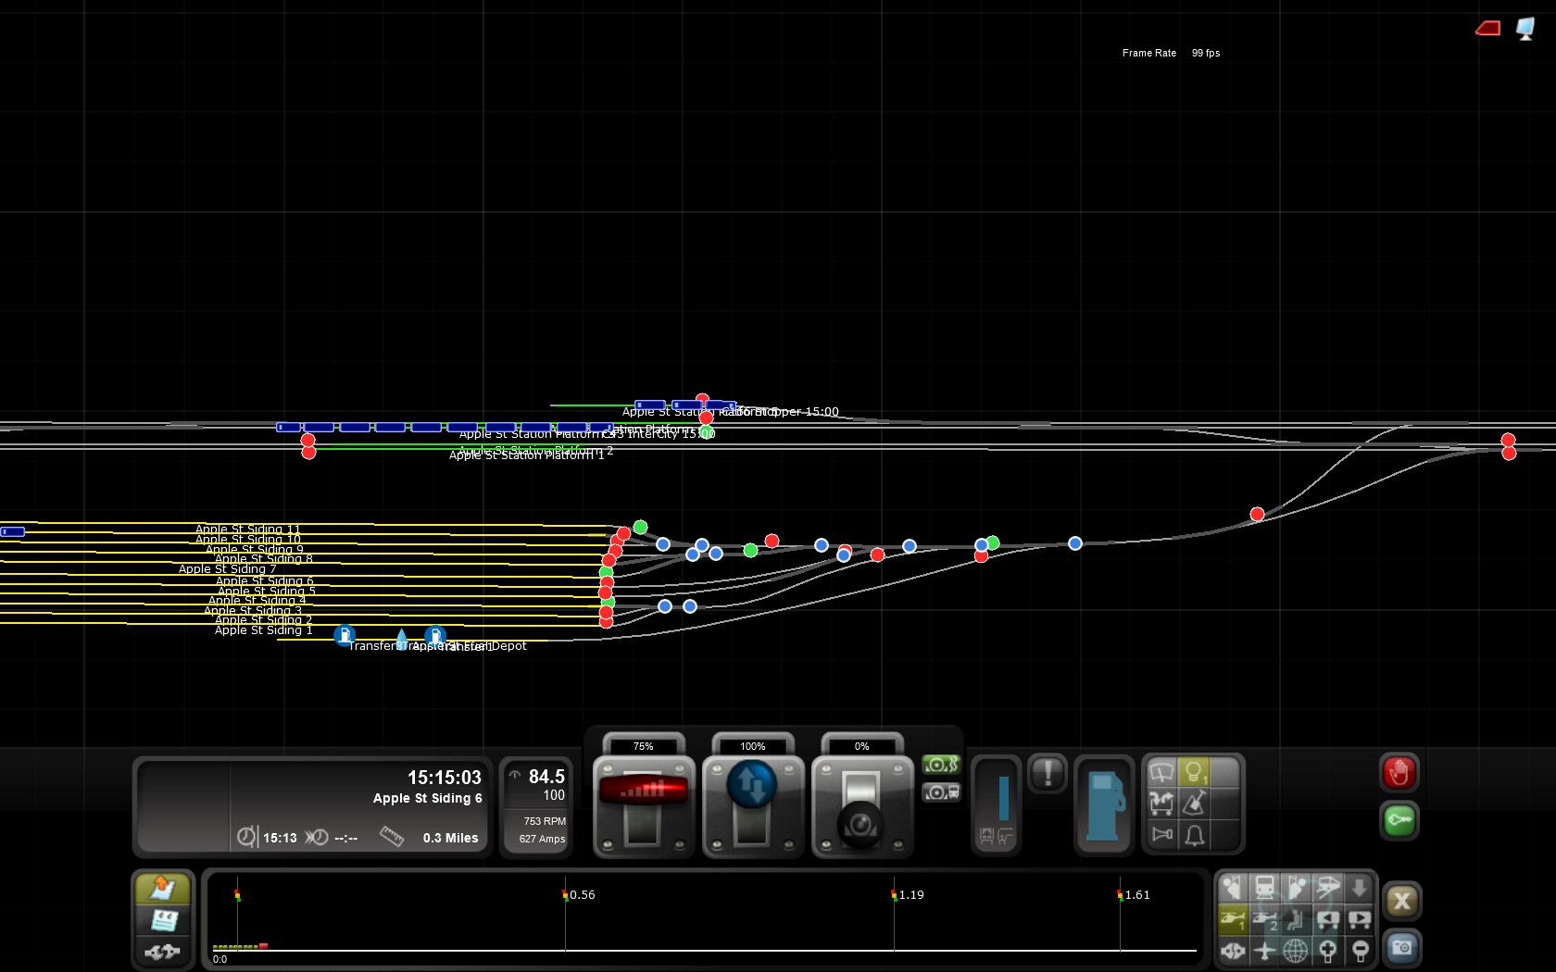
Task: Adjust the red throttle lever at 75%
Action: (644, 790)
